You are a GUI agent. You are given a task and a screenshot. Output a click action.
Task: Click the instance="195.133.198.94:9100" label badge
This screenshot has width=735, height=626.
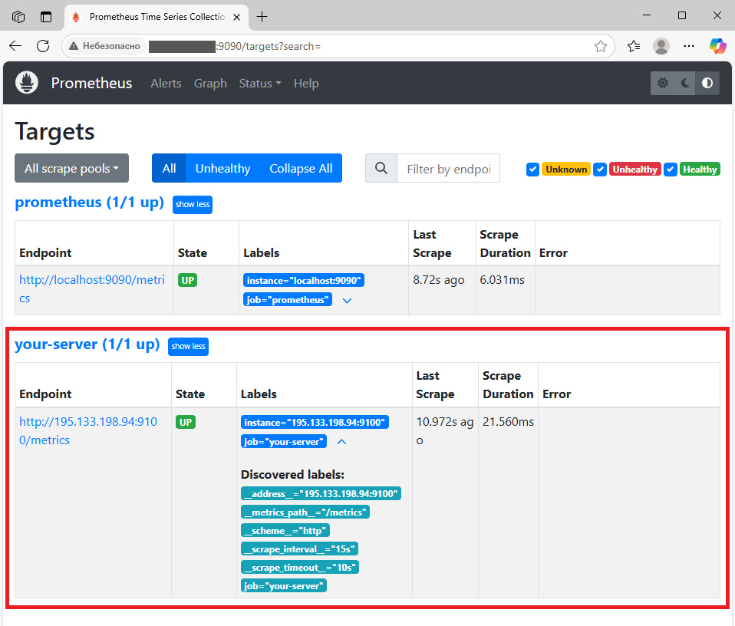click(315, 423)
